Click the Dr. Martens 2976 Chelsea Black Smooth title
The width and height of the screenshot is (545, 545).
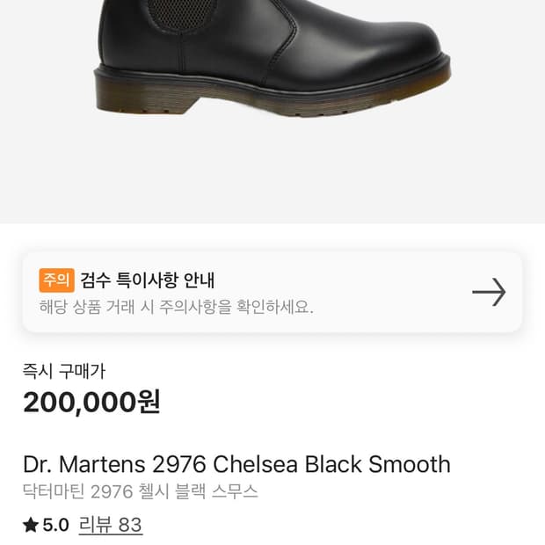pyautogui.click(x=236, y=464)
